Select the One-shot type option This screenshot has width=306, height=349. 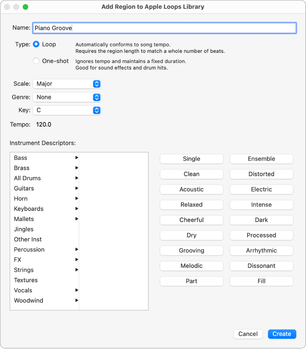(36, 61)
